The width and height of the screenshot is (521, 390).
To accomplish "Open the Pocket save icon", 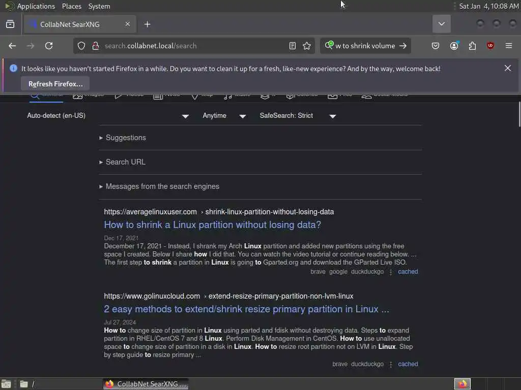I will [436, 46].
